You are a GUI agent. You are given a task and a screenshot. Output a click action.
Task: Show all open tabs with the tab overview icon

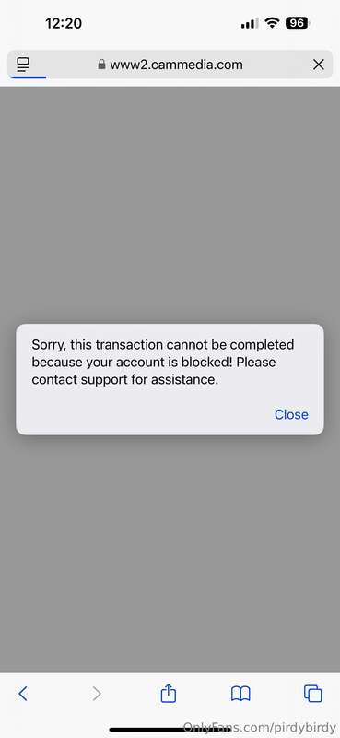312,694
